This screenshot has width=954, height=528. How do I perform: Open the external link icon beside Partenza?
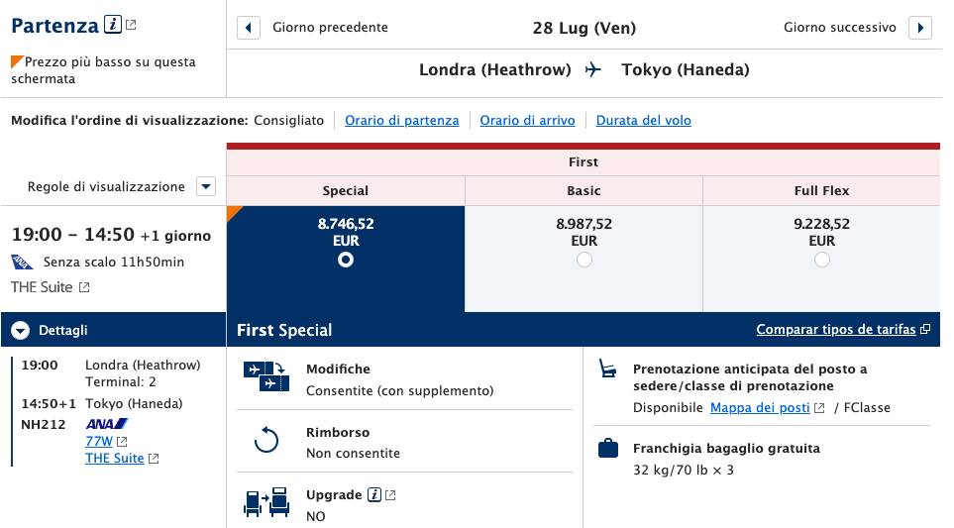coord(131,25)
